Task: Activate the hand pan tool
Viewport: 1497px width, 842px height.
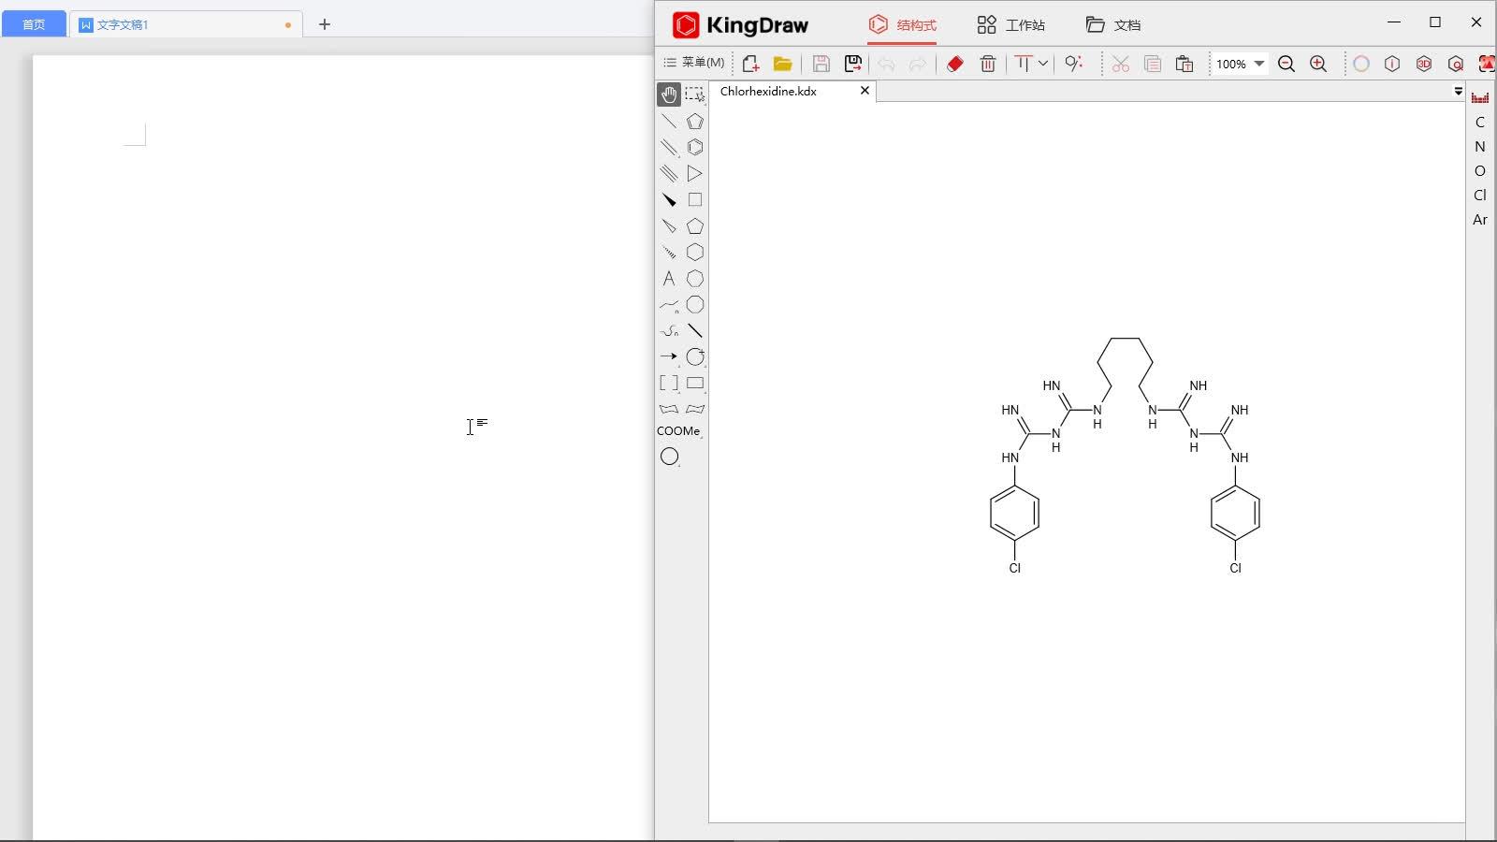Action: click(668, 94)
